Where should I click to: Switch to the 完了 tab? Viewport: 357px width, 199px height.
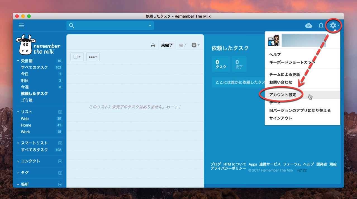[183, 45]
